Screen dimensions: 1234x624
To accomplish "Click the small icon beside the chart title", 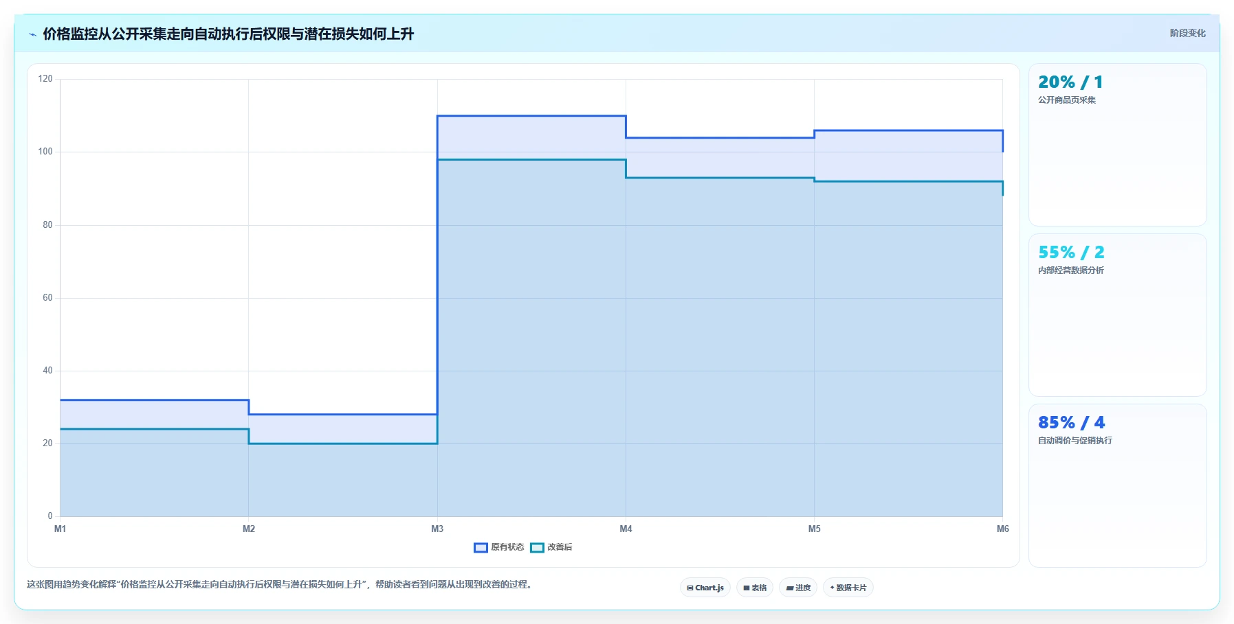I will tap(32, 34).
